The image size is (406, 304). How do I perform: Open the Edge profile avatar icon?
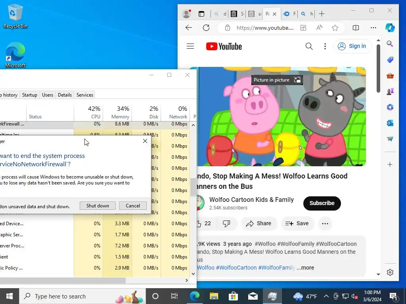(x=186, y=14)
